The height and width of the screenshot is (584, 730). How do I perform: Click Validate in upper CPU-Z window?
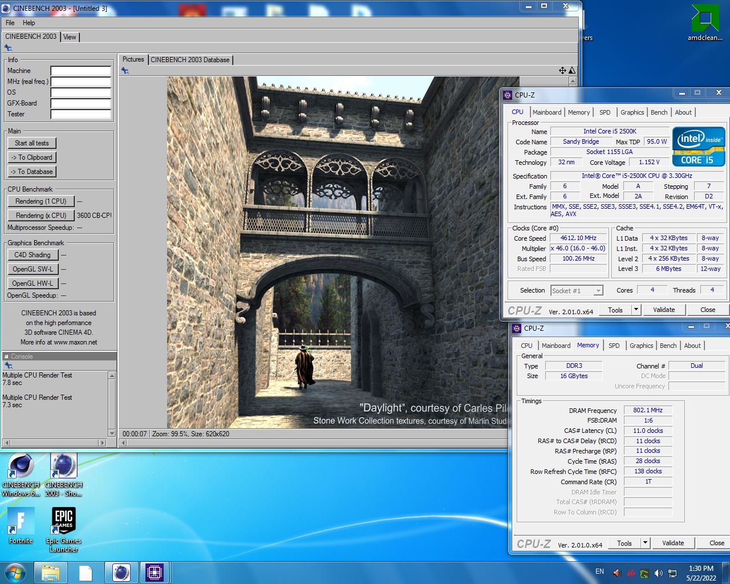point(664,310)
